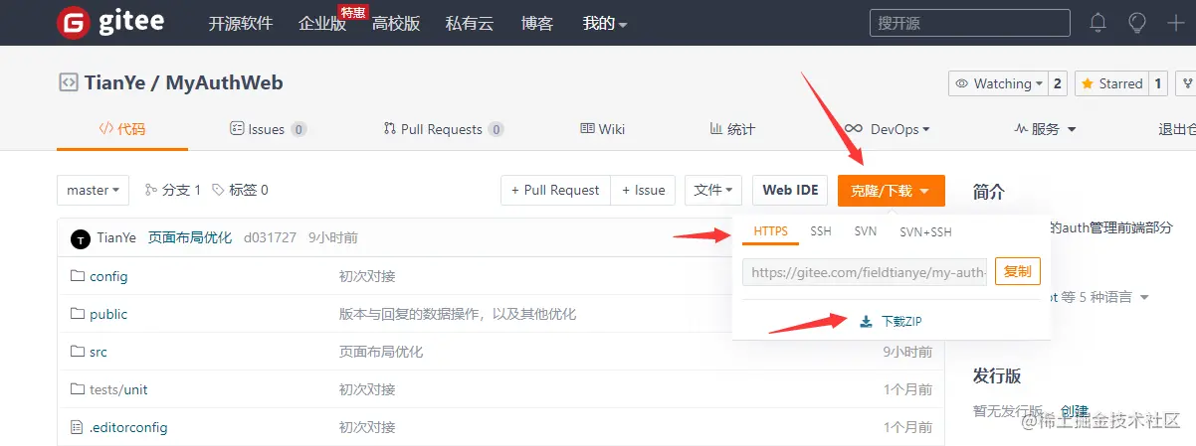The image size is (1196, 446).
Task: Click the lightbulb icon in the header
Action: [x=1136, y=22]
